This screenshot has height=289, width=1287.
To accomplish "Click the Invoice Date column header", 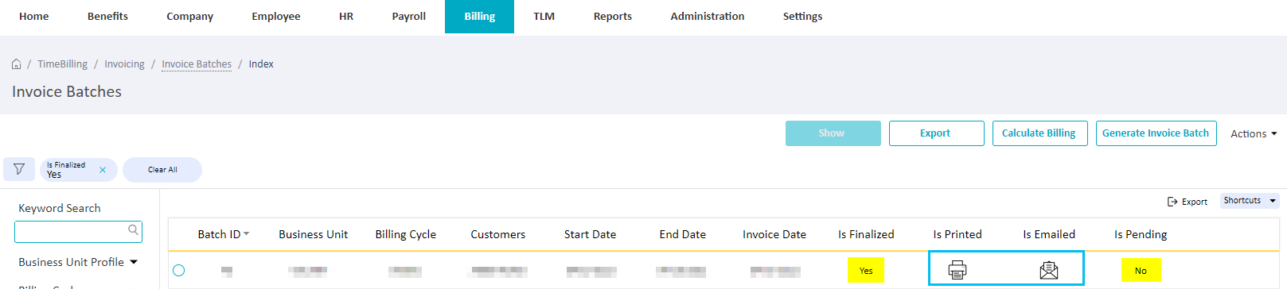I will 774,234.
